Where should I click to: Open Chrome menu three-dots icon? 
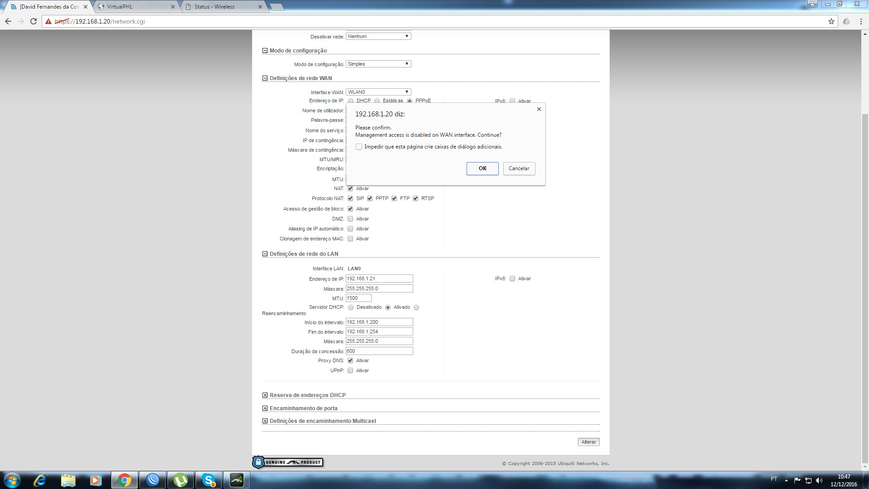click(x=861, y=21)
